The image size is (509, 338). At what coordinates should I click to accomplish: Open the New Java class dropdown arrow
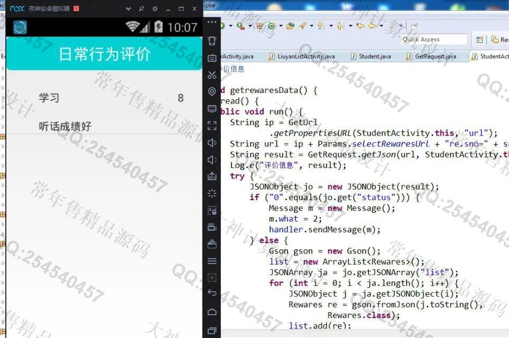(x=281, y=26)
